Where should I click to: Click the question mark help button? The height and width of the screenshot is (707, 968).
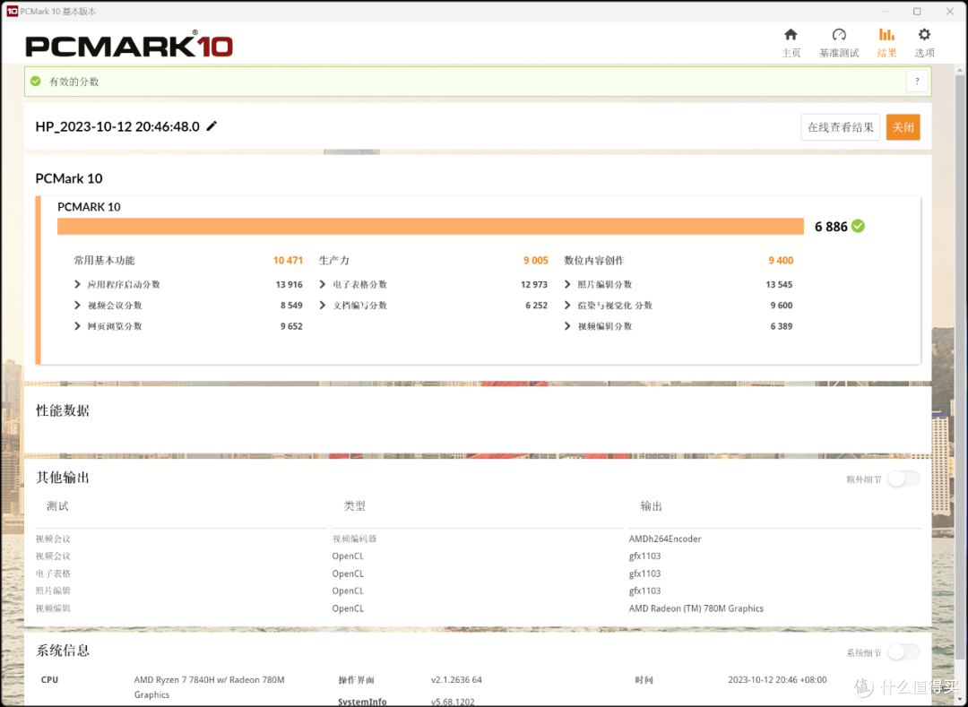(917, 82)
